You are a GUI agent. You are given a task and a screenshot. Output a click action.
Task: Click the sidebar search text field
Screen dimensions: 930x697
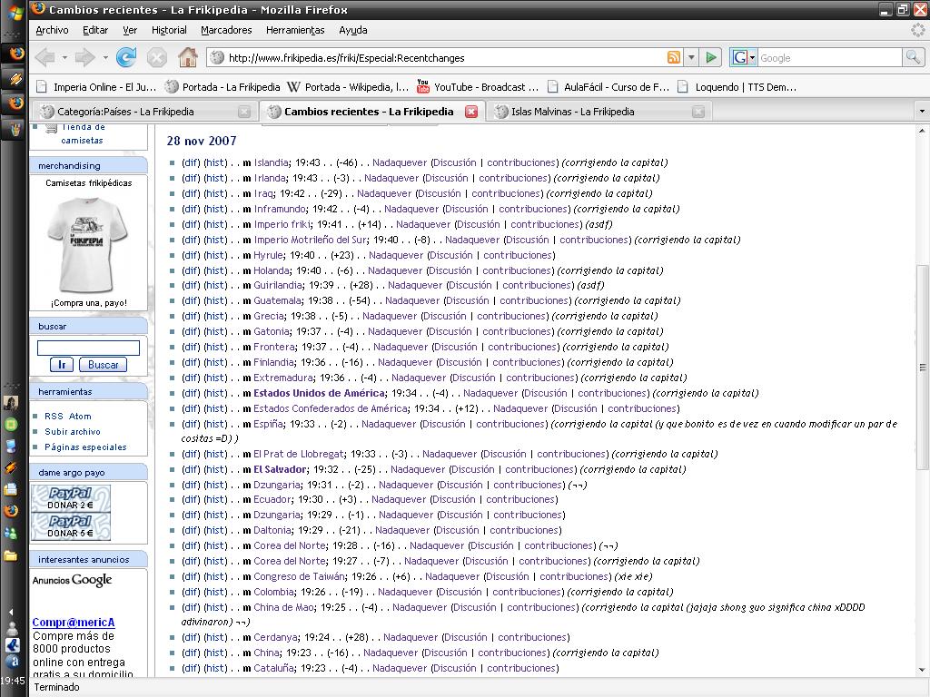click(x=88, y=348)
